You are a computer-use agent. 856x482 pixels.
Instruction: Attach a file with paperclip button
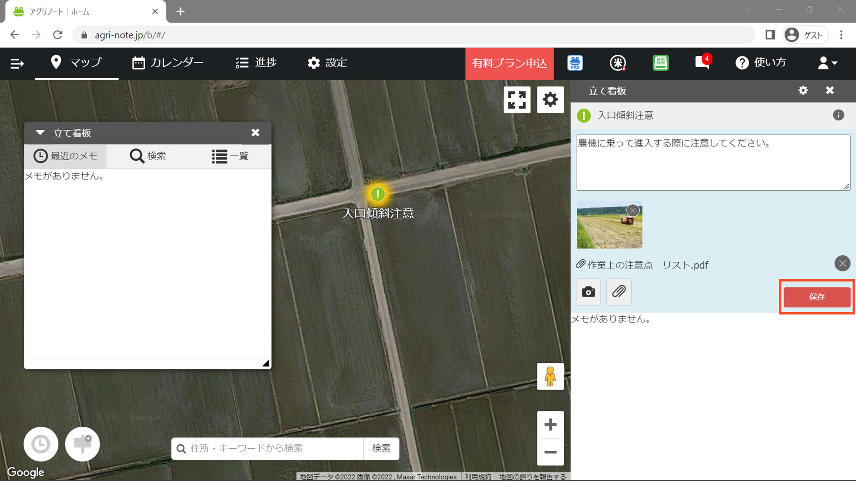(x=619, y=292)
